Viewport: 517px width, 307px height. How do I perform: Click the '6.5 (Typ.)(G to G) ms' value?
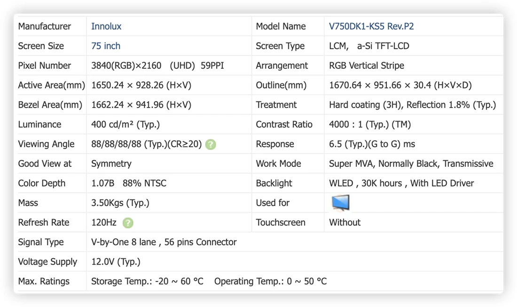point(372,144)
